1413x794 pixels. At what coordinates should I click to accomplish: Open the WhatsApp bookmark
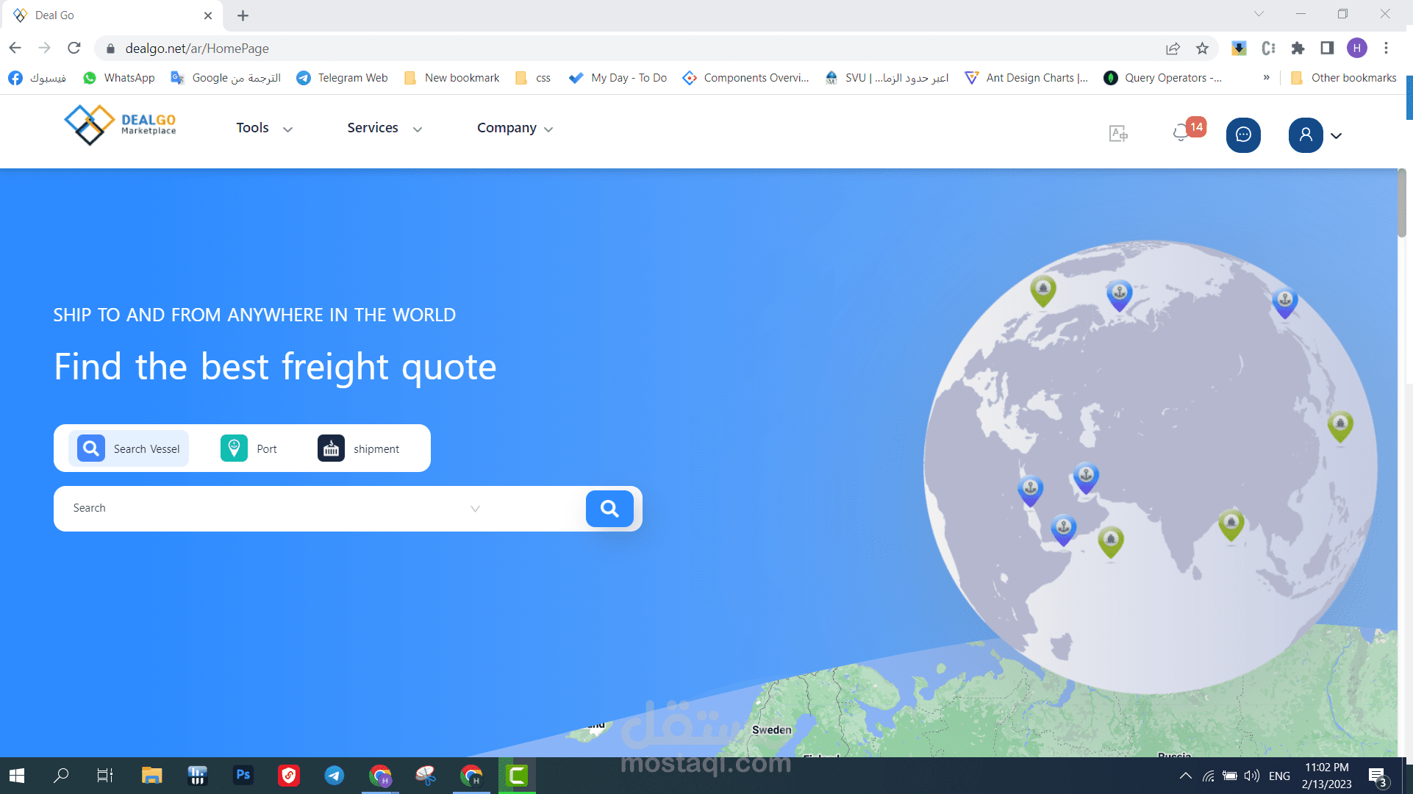point(119,78)
